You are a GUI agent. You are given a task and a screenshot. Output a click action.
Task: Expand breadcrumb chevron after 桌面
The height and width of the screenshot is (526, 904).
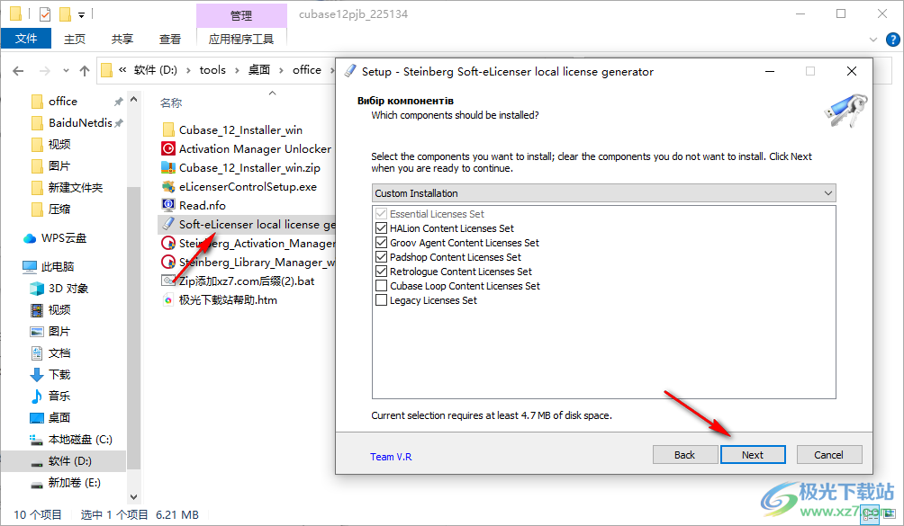click(x=281, y=71)
